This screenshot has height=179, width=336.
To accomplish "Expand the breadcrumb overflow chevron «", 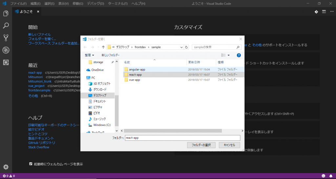I will tap(113, 47).
